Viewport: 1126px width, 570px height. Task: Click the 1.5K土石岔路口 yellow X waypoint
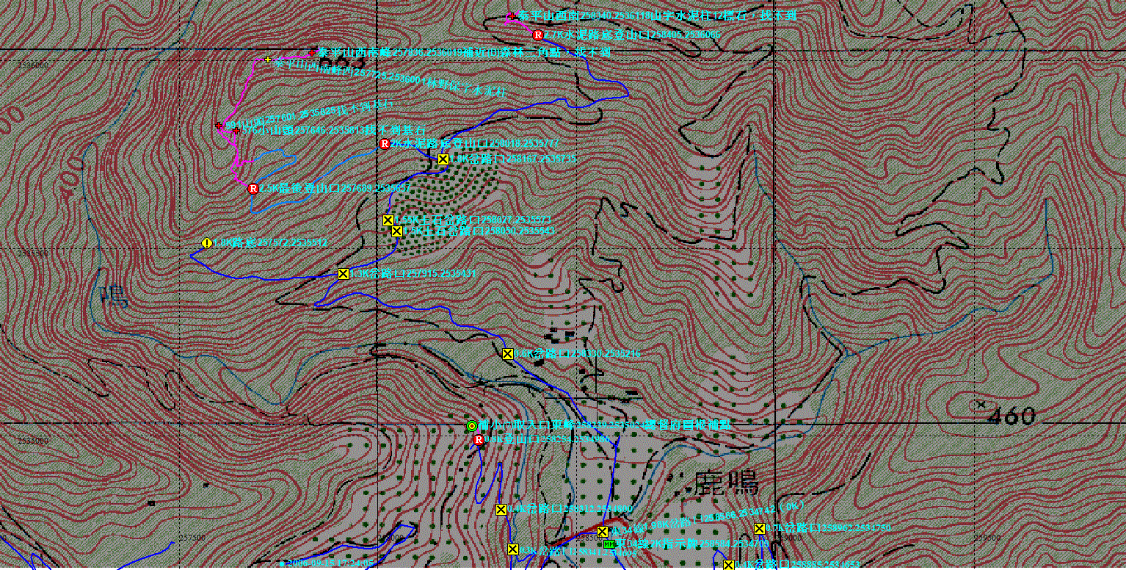396,231
